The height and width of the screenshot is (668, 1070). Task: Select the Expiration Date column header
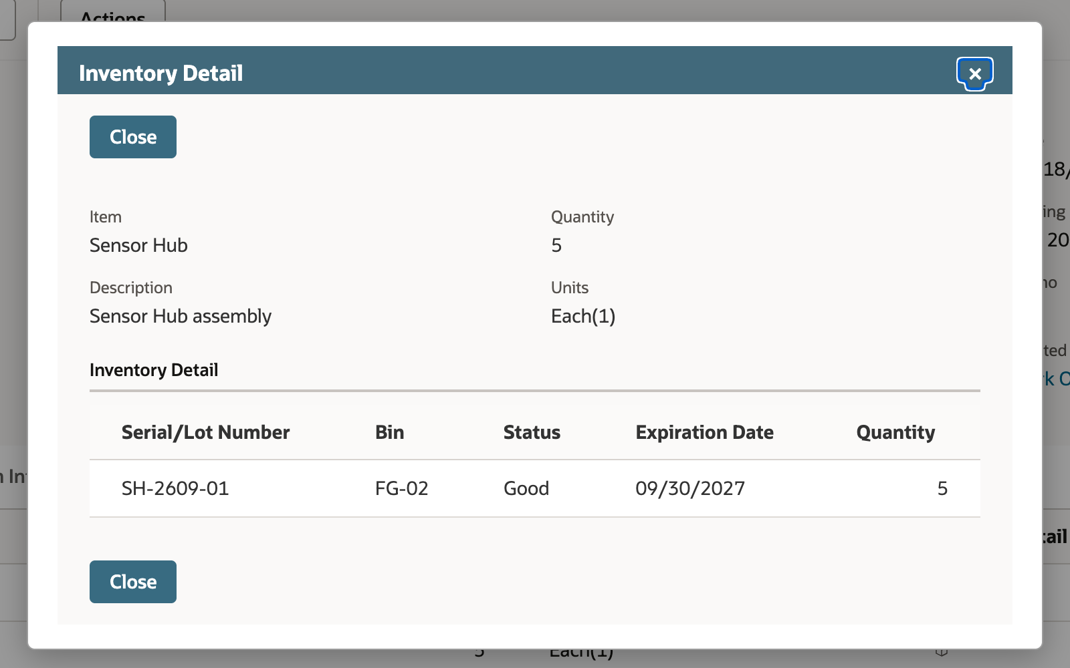(704, 432)
